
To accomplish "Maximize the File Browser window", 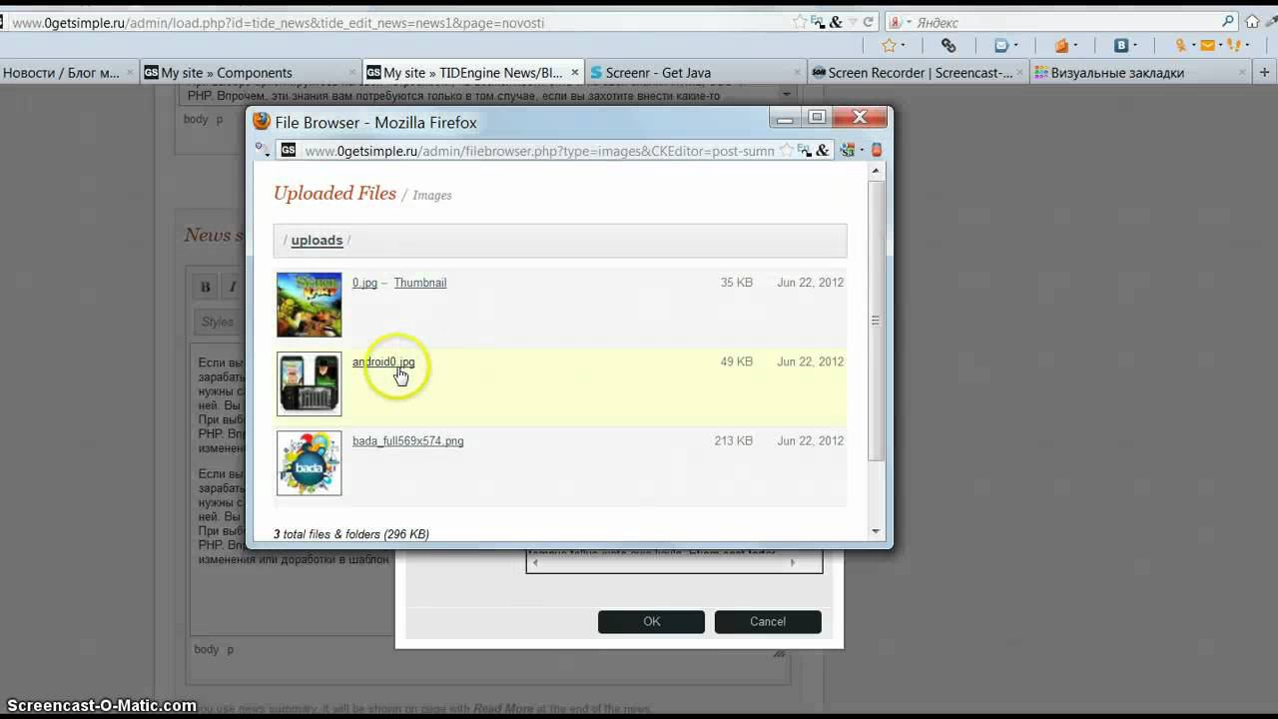I will (x=817, y=118).
